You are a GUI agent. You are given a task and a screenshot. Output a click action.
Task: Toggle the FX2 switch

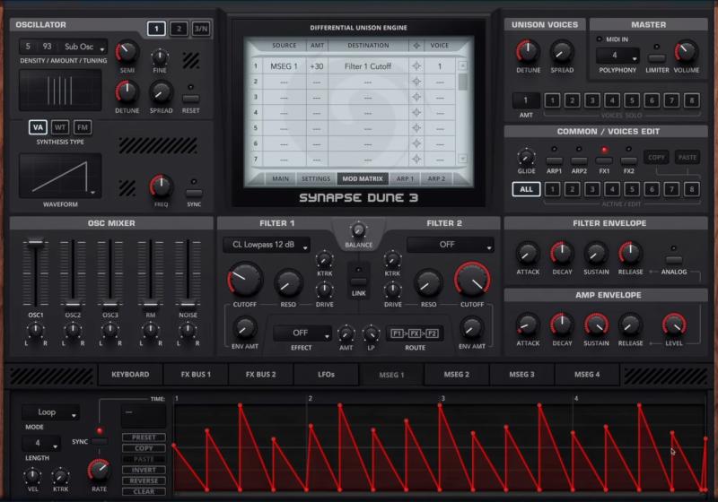pyautogui.click(x=629, y=160)
